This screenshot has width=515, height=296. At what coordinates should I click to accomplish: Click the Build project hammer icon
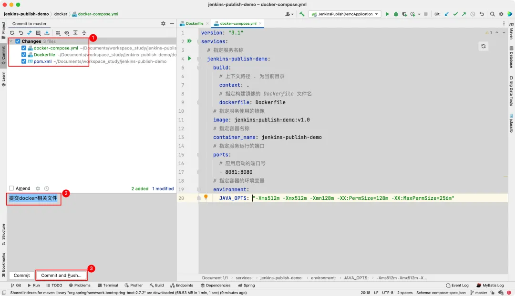[x=302, y=14]
